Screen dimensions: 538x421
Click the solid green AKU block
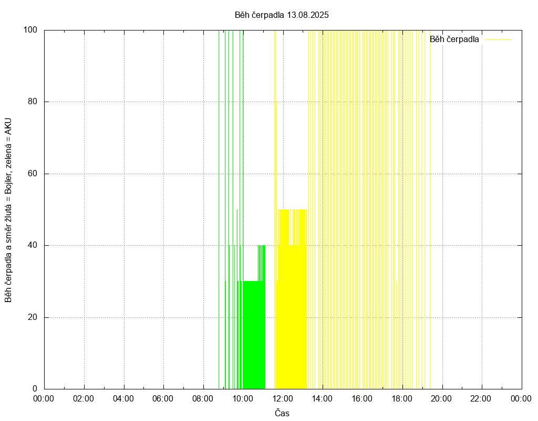coord(254,335)
